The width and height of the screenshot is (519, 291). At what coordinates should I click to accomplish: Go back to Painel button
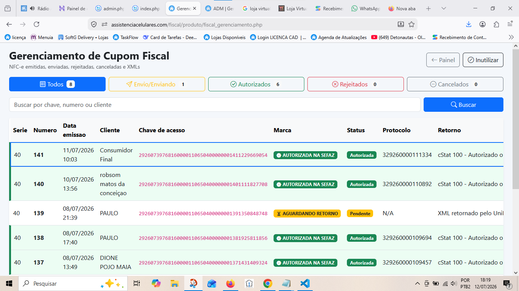tap(443, 60)
